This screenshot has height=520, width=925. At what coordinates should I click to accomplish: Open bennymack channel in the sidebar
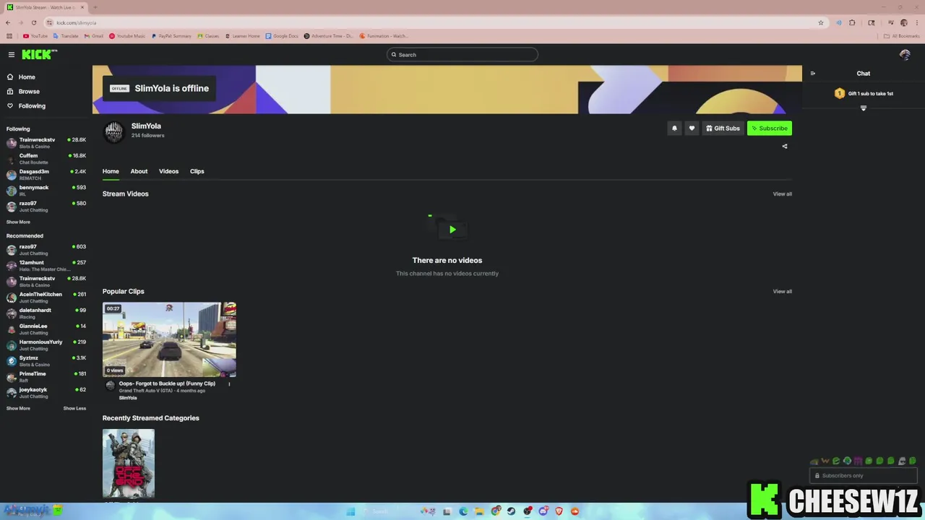click(46, 190)
